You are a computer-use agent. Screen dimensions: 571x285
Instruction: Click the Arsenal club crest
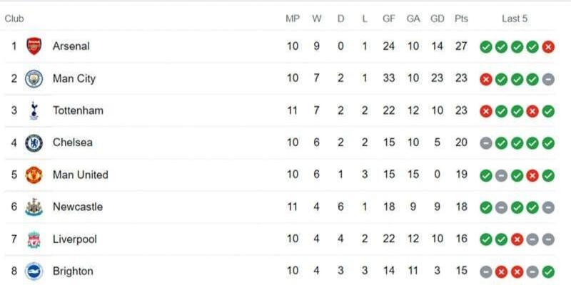[x=34, y=46]
